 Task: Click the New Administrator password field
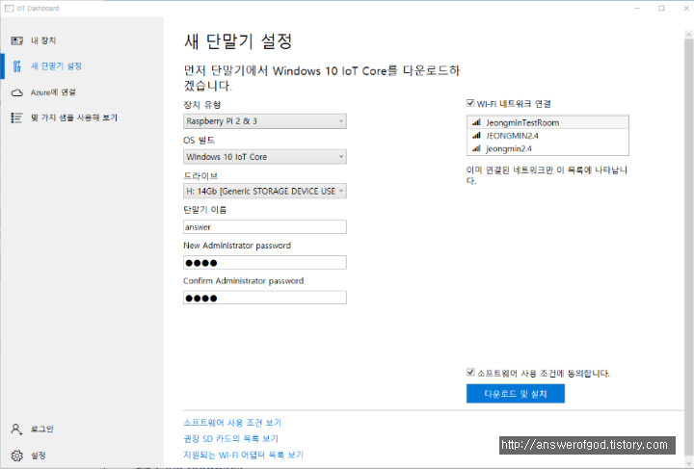click(x=265, y=263)
